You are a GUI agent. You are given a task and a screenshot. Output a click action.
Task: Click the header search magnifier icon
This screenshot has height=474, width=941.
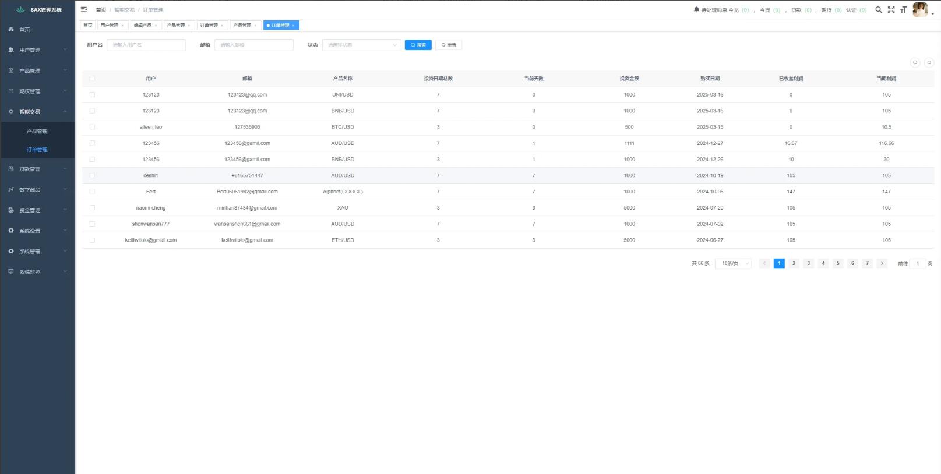point(879,10)
